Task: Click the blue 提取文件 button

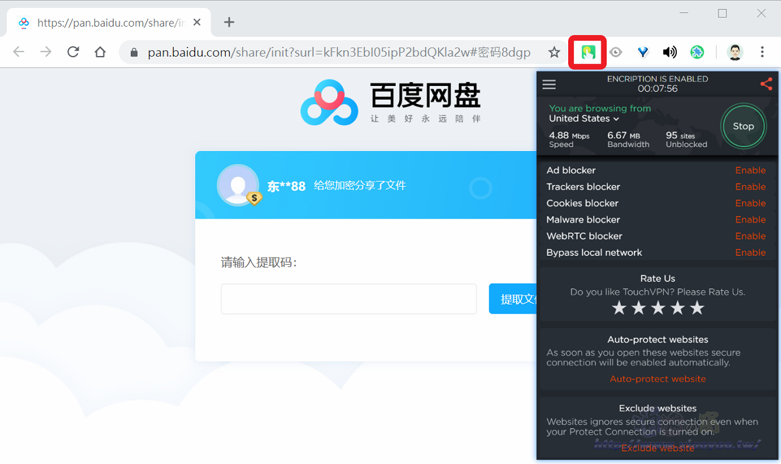Action: point(513,299)
